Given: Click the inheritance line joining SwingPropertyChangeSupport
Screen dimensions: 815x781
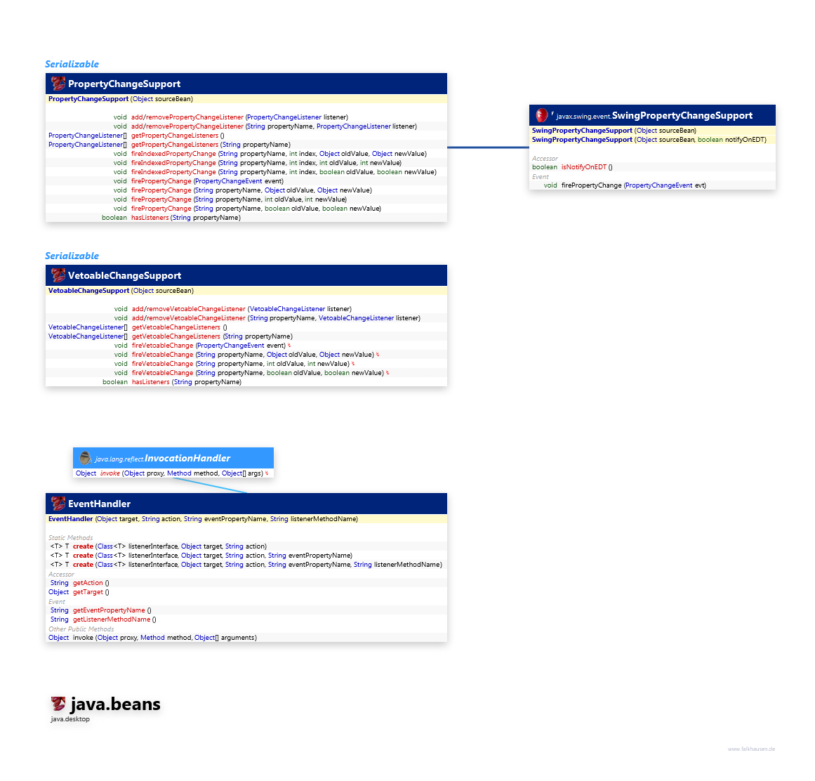Looking at the screenshot, I should point(488,147).
